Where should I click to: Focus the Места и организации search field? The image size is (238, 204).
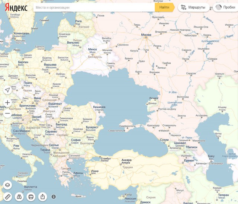pos(93,7)
